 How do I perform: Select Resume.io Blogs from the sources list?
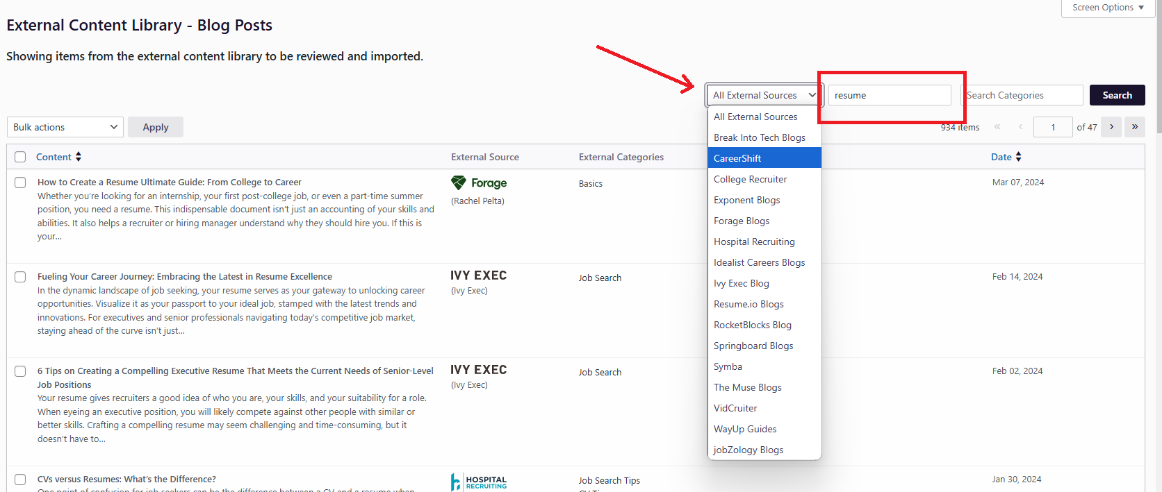click(x=748, y=304)
